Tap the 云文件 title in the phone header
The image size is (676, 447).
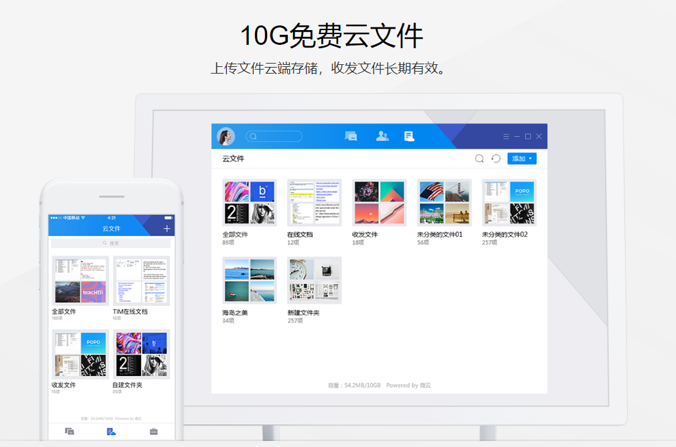point(111,228)
